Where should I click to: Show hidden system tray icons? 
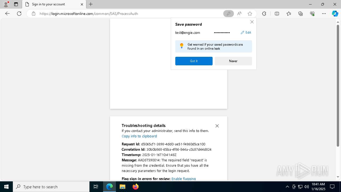point(287,187)
